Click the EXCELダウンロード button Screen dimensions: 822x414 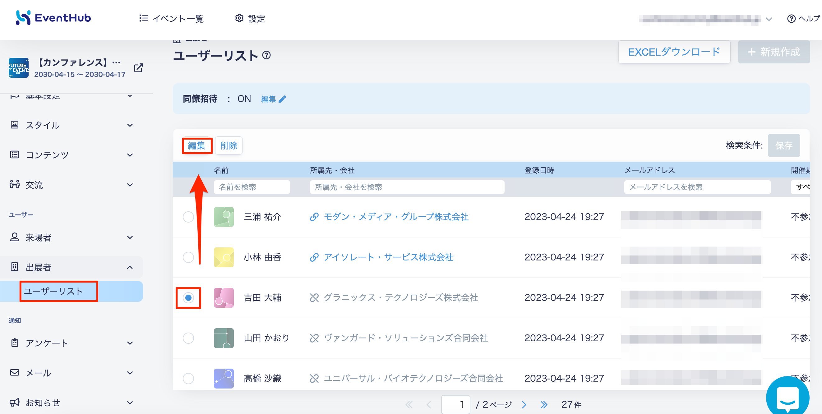click(x=674, y=52)
